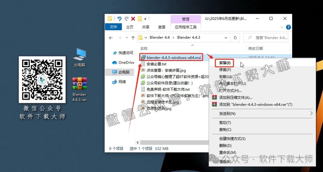Viewport: 323px width, 172px height.
Task: Expand the address bar history dropdown
Action: pos(226,38)
